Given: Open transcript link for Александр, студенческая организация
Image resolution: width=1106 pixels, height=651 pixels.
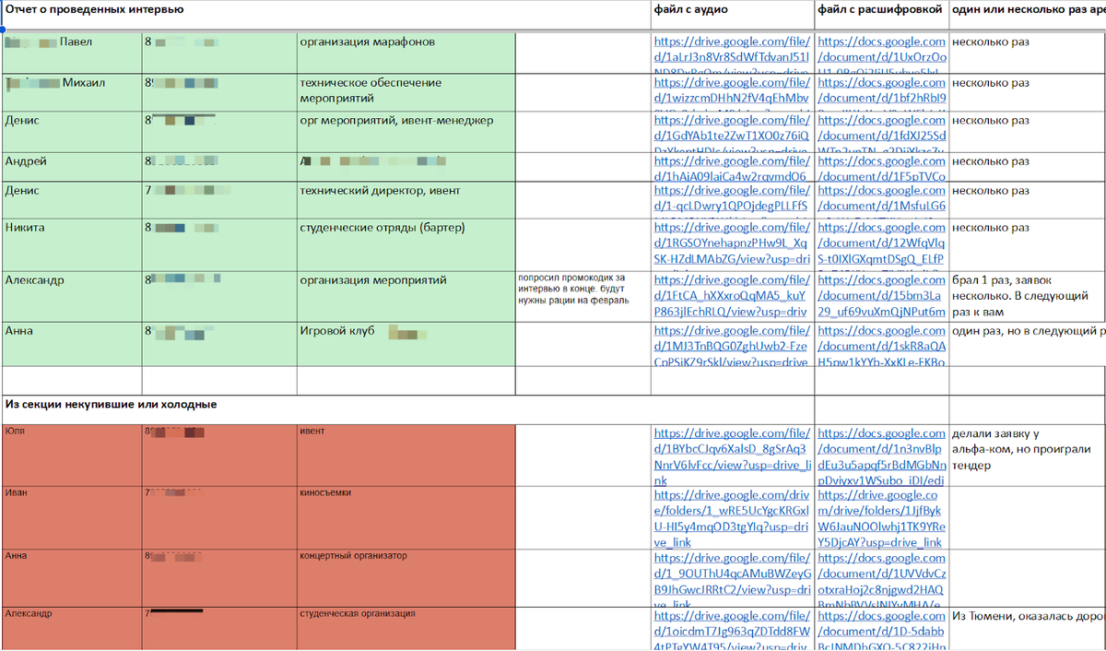Looking at the screenshot, I should pyautogui.click(x=882, y=629).
